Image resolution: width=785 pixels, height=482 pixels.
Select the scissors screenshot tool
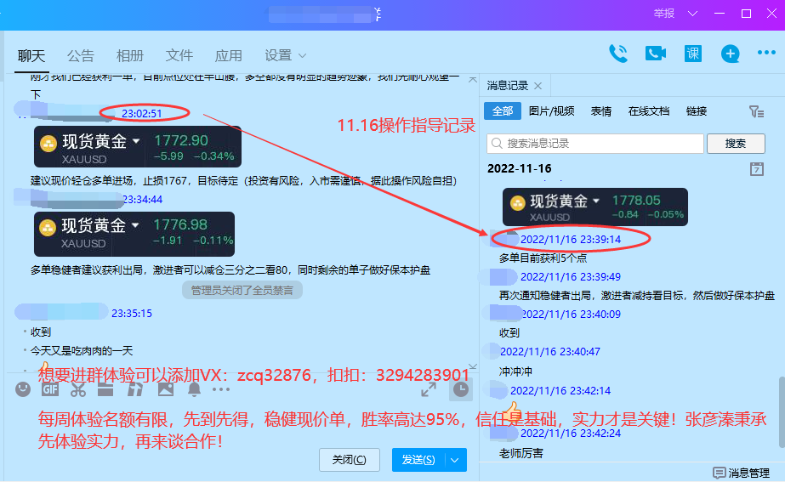78,389
